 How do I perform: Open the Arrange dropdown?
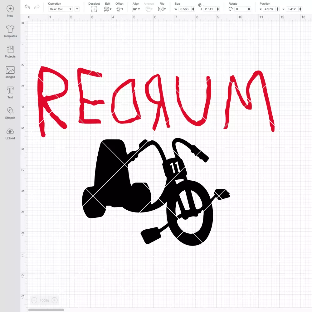149,9
